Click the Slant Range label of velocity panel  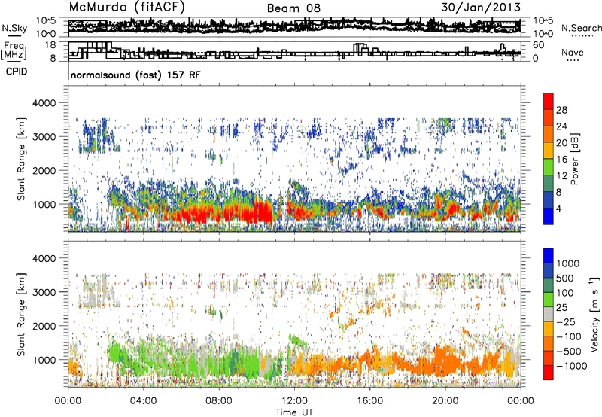21,315
